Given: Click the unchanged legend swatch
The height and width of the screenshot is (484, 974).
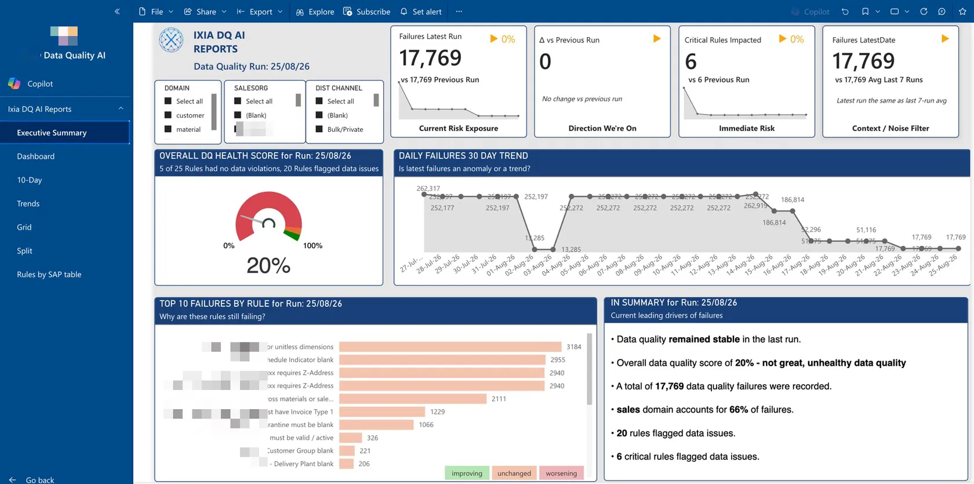Looking at the screenshot, I should click(514, 473).
